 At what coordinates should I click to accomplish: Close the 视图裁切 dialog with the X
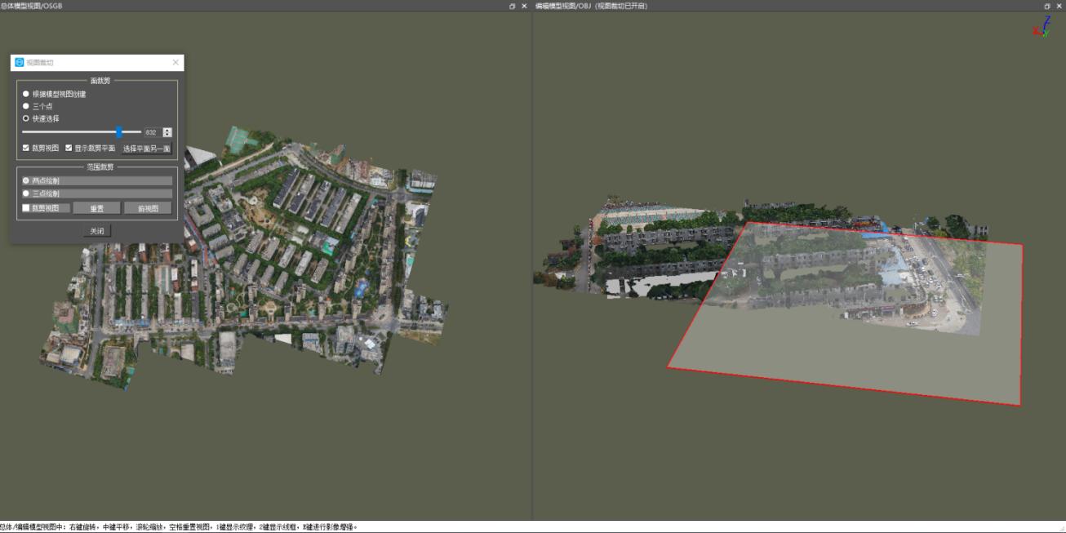click(175, 62)
